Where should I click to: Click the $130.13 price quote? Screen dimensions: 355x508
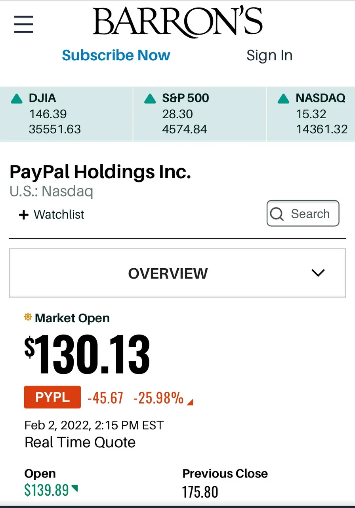87,355
